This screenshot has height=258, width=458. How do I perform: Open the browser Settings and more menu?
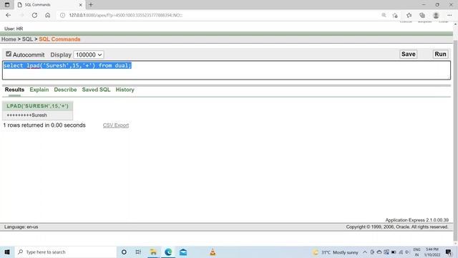pyautogui.click(x=449, y=15)
